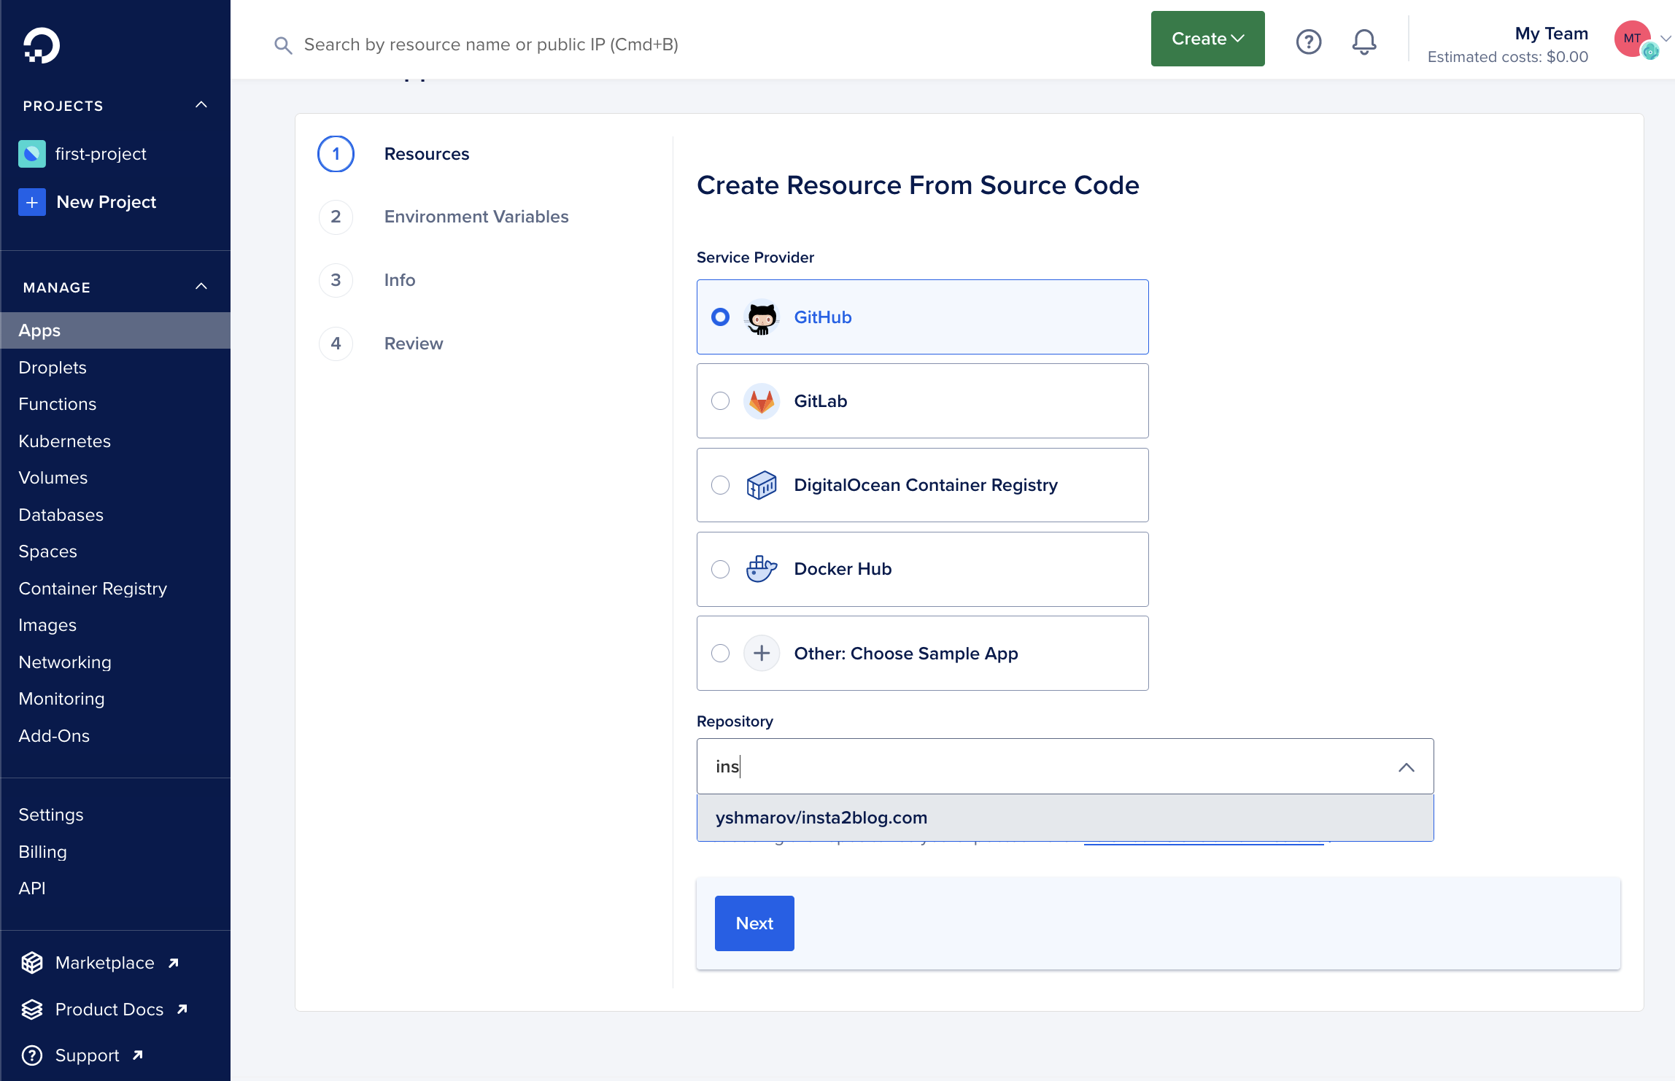Click the Next button to proceed
Screen dimensions: 1675x1081
[x=754, y=923]
